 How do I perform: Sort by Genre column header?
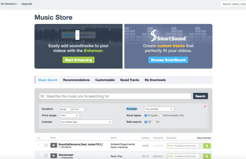114,138
